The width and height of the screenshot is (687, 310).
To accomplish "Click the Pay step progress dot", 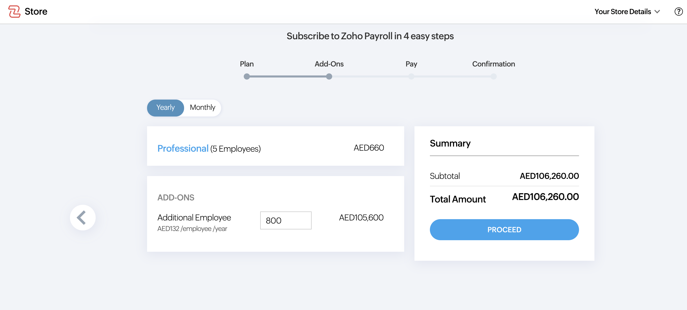I will pos(412,76).
